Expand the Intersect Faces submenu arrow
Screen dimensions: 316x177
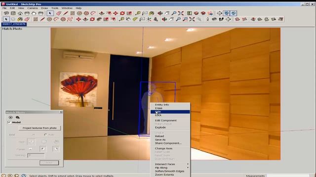(188, 164)
